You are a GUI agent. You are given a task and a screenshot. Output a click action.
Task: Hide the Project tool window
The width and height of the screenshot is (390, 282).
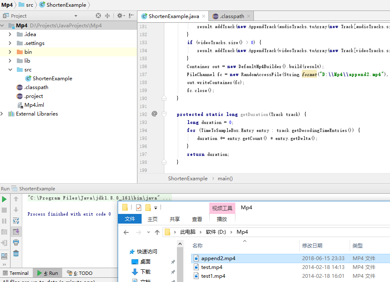point(131,16)
